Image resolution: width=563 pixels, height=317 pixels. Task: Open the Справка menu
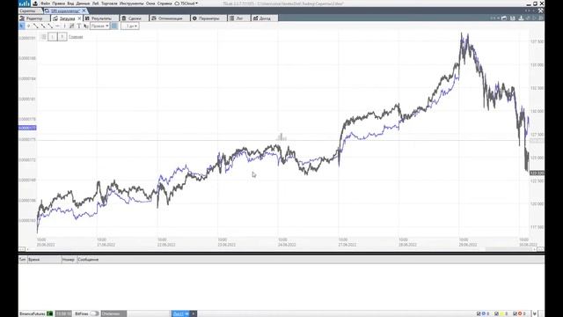coord(165,4)
